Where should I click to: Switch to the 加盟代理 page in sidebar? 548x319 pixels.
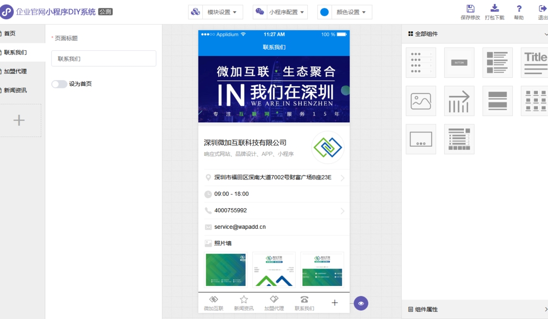coord(15,71)
